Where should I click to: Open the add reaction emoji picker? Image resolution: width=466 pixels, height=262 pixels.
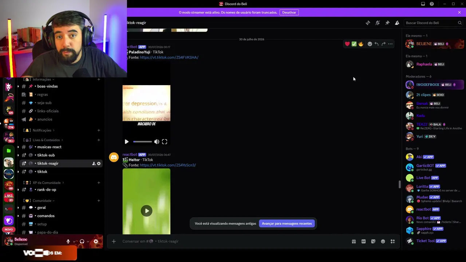(370, 44)
